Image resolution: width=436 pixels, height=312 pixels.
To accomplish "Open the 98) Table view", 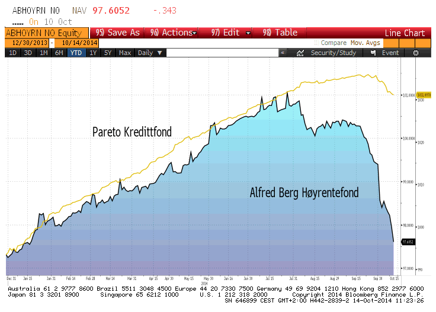I will [x=280, y=33].
